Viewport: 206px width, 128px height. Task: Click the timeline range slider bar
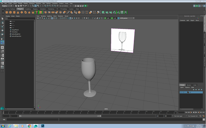(60, 116)
